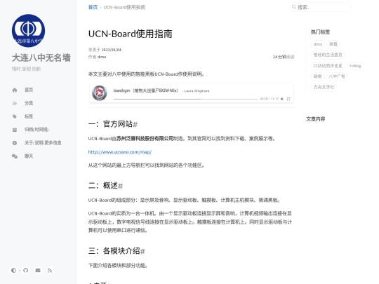Click the publish date 2023/06/04

tap(112, 50)
